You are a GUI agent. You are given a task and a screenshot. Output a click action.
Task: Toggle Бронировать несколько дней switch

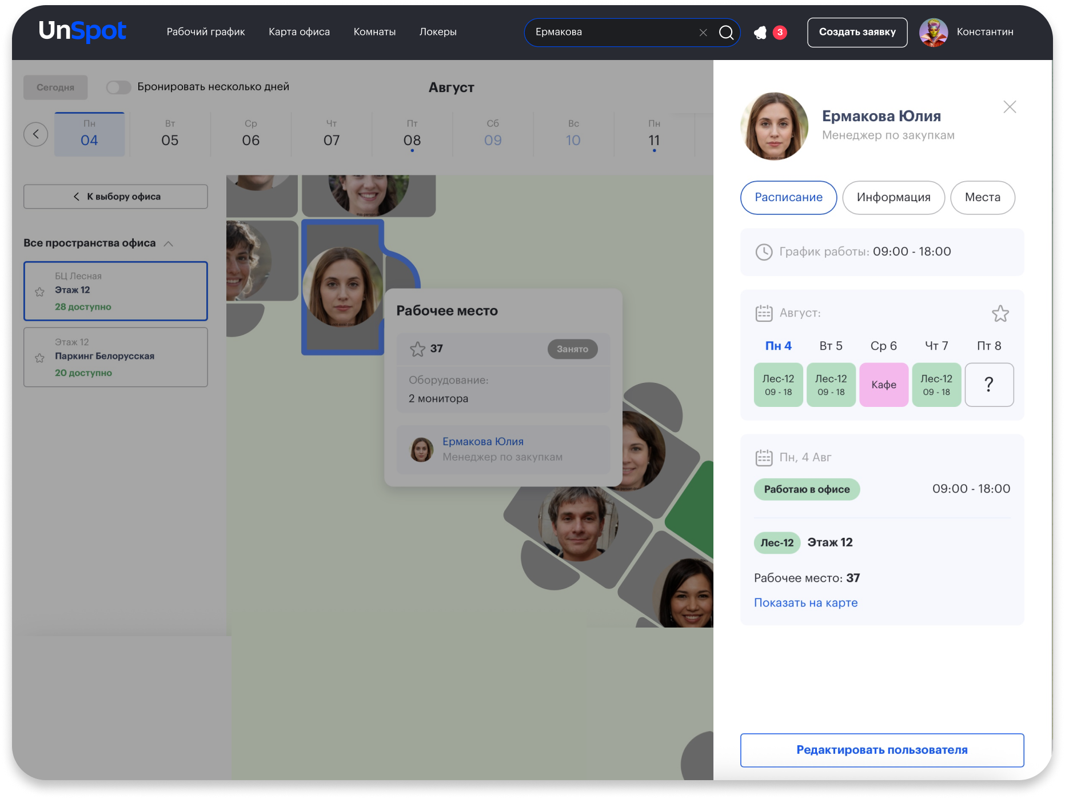tap(118, 87)
